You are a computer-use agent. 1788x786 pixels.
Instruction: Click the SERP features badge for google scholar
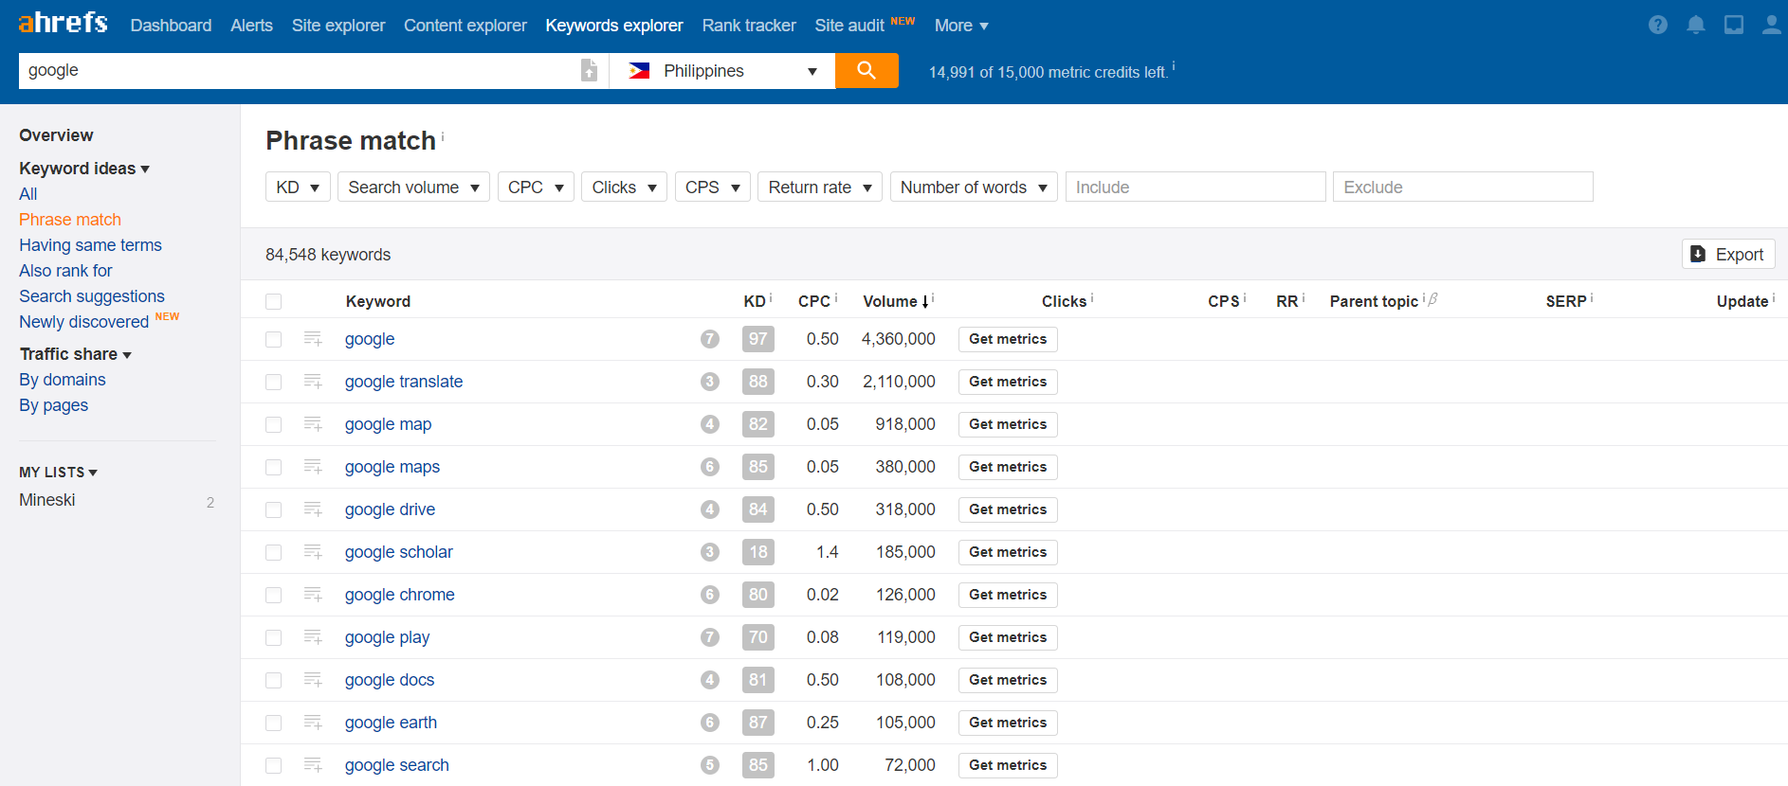pos(709,552)
